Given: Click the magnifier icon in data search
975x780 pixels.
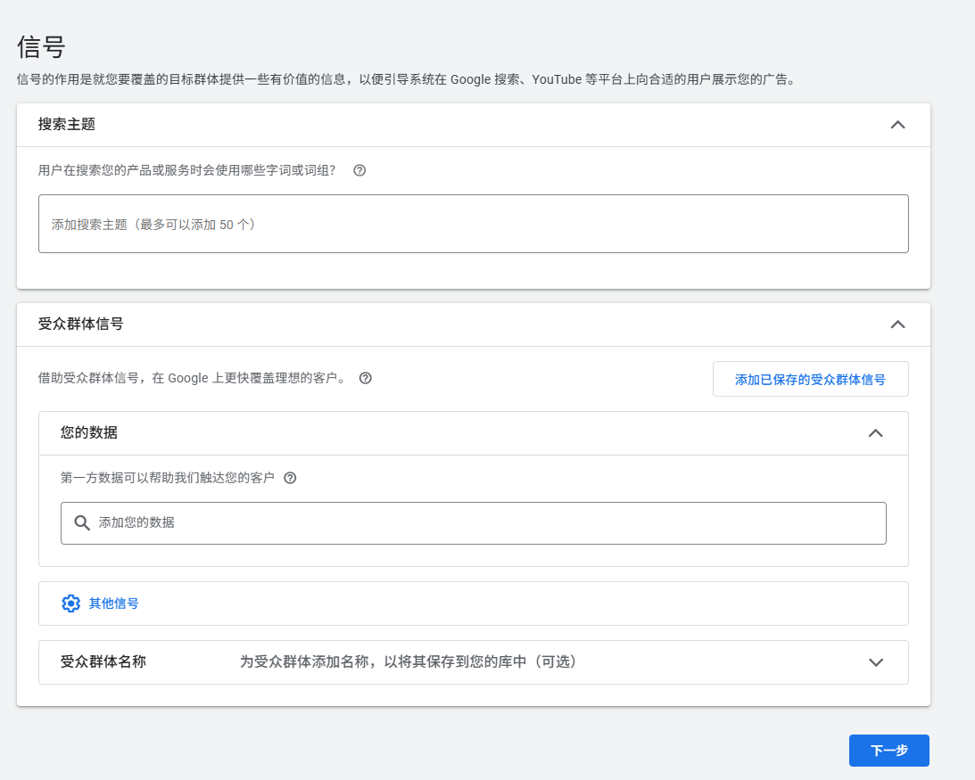Looking at the screenshot, I should click(x=82, y=523).
